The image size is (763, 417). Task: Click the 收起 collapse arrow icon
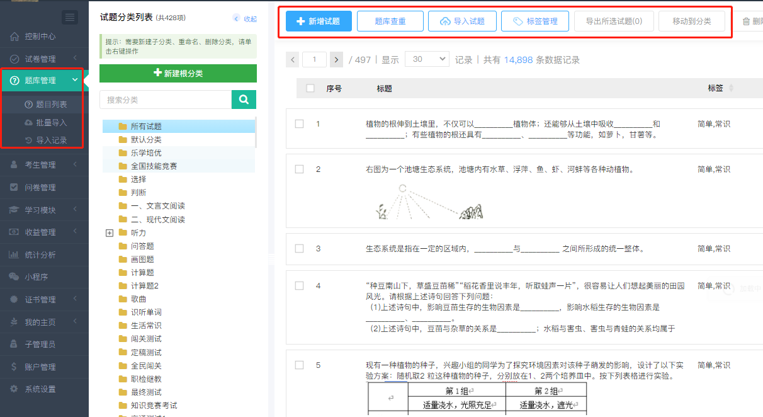[x=236, y=19]
